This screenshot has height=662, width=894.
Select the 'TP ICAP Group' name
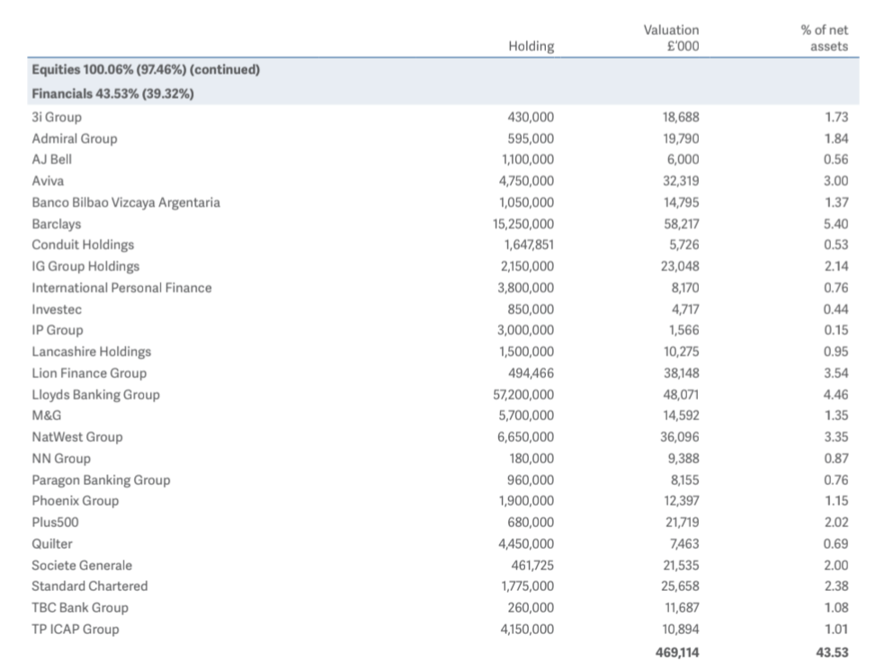[76, 630]
